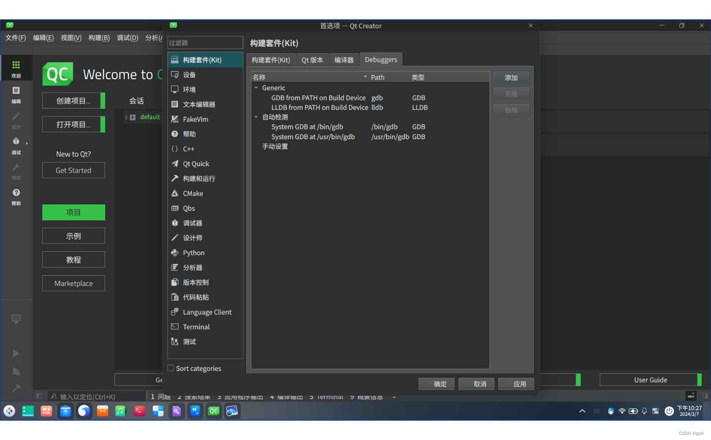711x440 pixels.
Task: Expand the system tray arrow in taskbar
Action: pos(582,411)
